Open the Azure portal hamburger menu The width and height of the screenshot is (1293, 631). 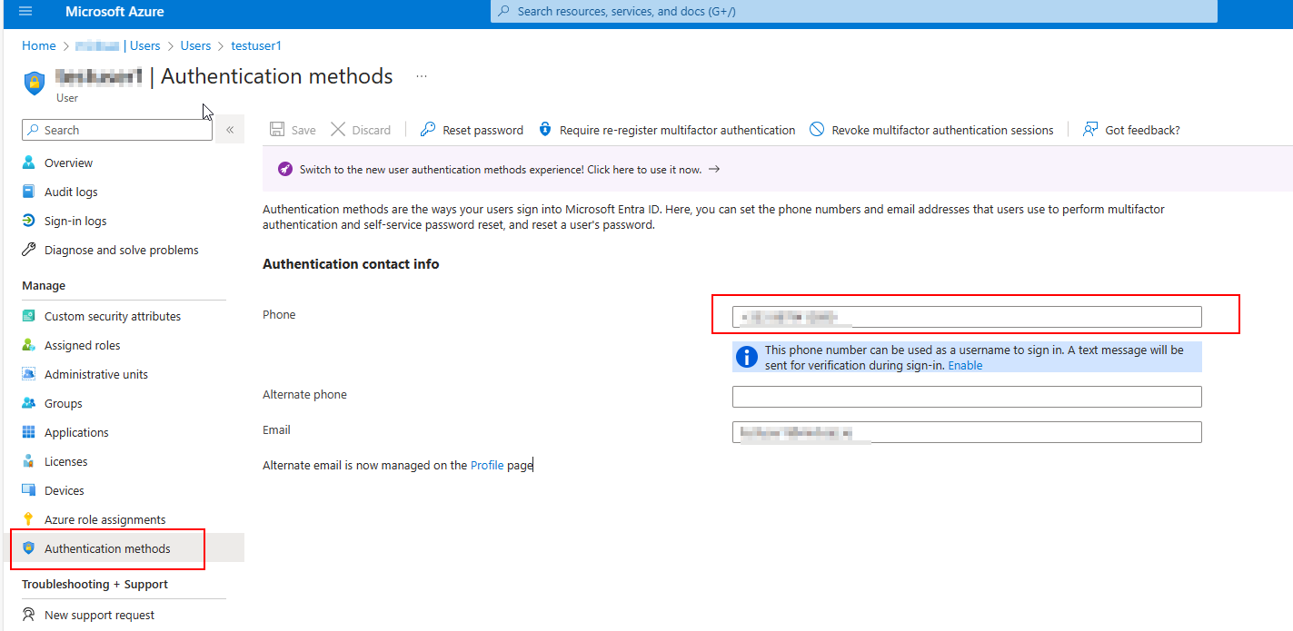pos(25,12)
